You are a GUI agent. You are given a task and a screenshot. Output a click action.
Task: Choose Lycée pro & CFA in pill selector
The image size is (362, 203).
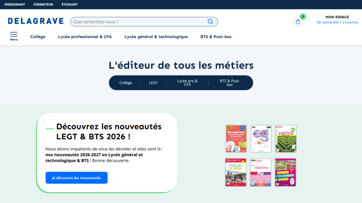tap(187, 83)
